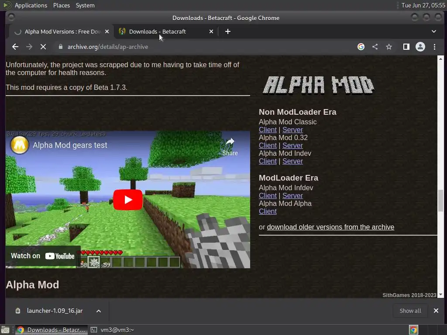Image resolution: width=447 pixels, height=335 pixels.
Task: Select the Downloads - Betacraft tab
Action: coord(165,31)
